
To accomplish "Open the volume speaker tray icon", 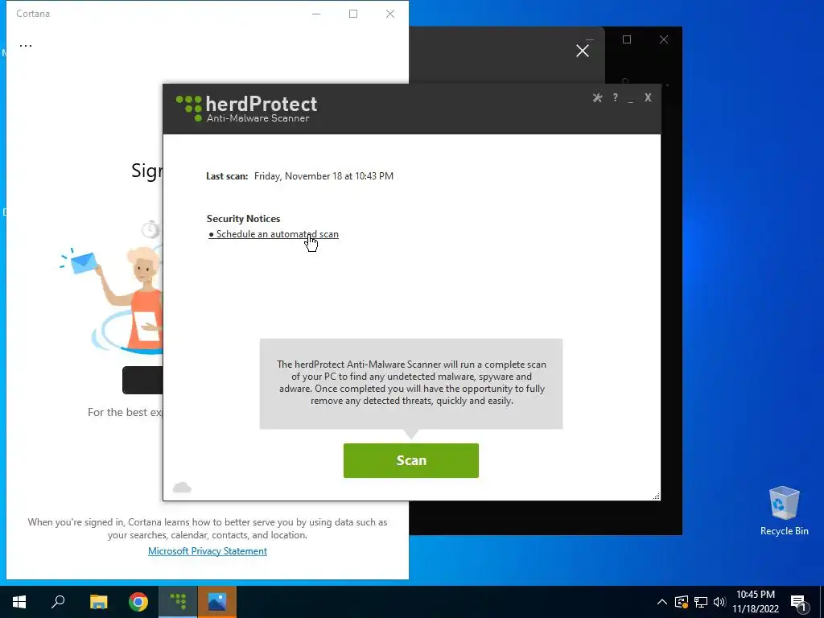I will click(x=719, y=602).
